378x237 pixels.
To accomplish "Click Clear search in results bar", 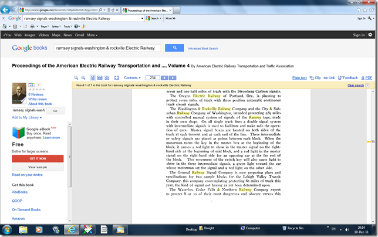I will (x=356, y=85).
